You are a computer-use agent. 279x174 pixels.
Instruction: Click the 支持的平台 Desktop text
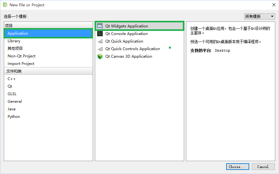pos(210,50)
